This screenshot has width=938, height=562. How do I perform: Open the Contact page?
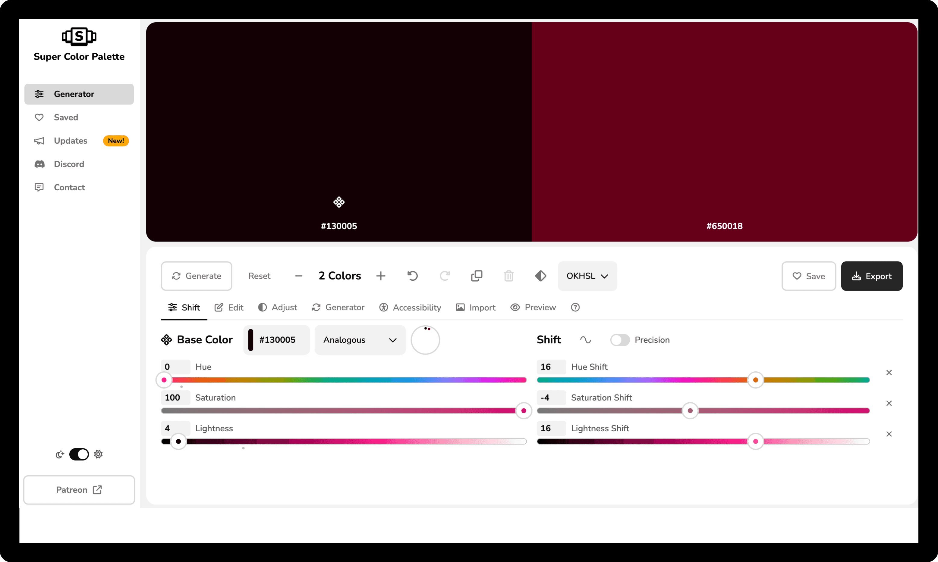coord(79,187)
